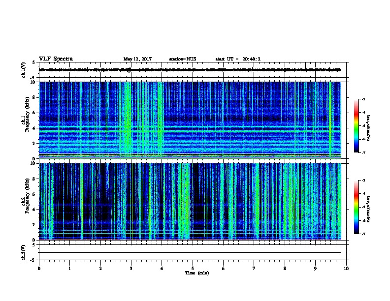Click the "VLF Spectra" plot title
Viewport: 390px width, 301px height.
tap(56, 59)
